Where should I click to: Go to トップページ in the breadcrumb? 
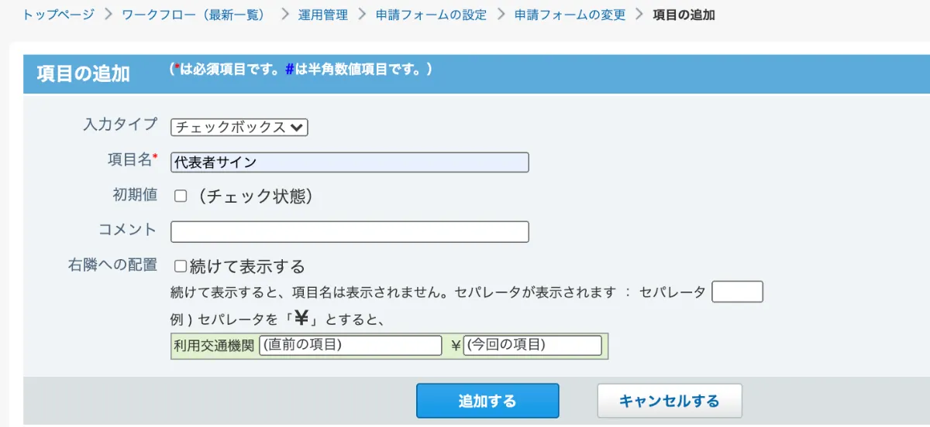tap(58, 15)
